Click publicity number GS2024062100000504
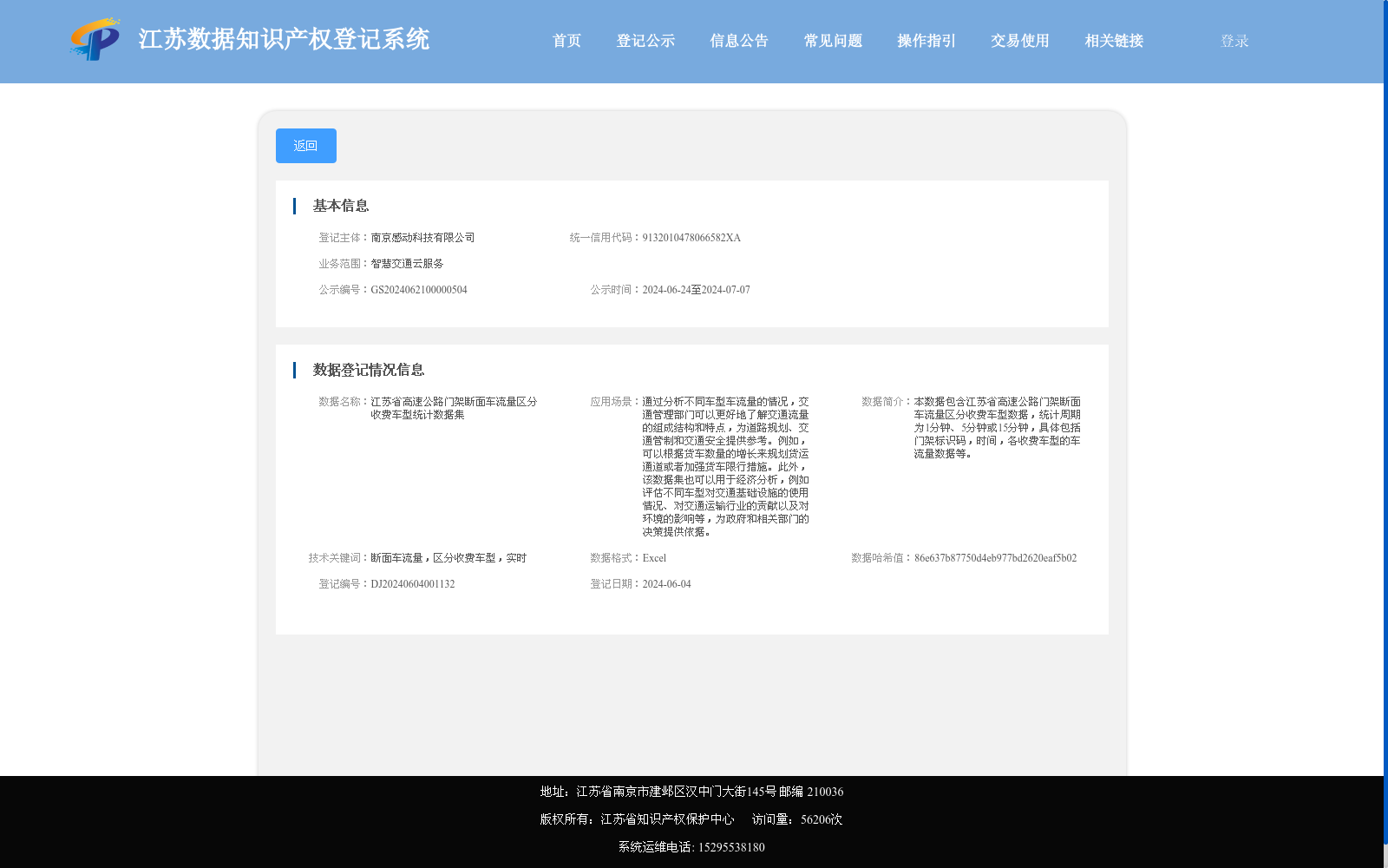Image resolution: width=1388 pixels, height=868 pixels. [x=419, y=290]
